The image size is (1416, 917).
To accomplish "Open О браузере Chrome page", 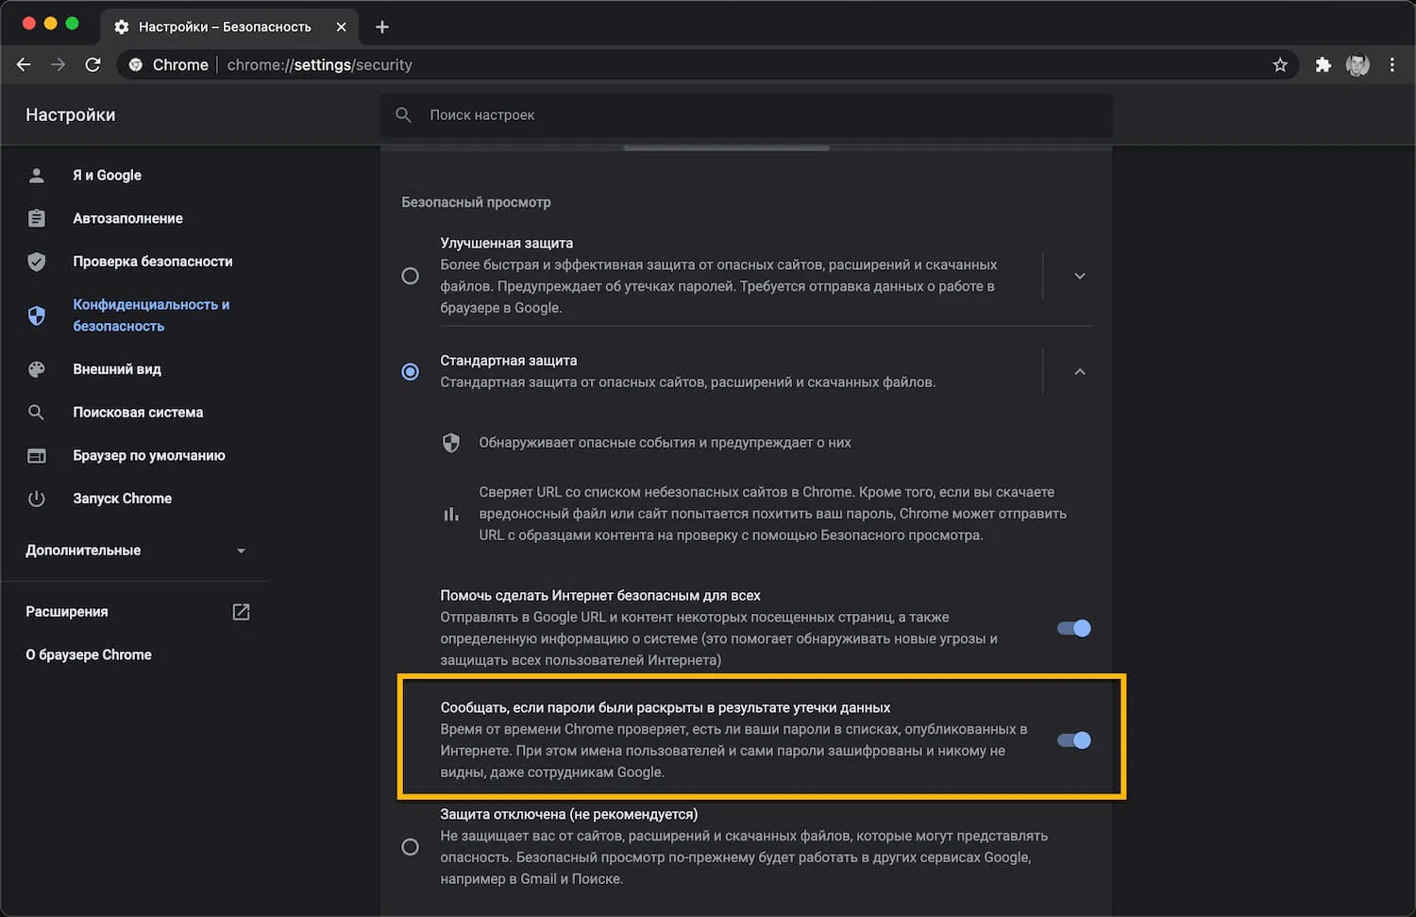I will [x=89, y=654].
